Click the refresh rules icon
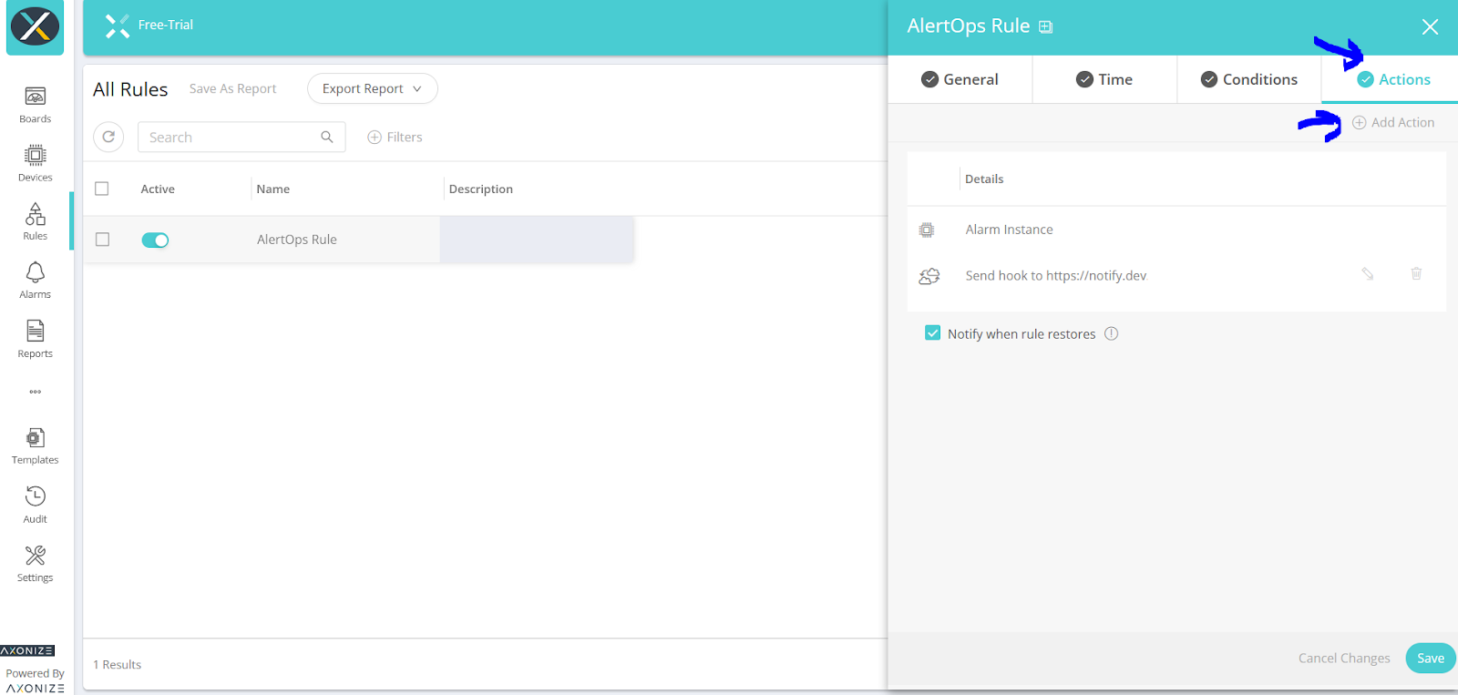The image size is (1458, 695). 108,137
